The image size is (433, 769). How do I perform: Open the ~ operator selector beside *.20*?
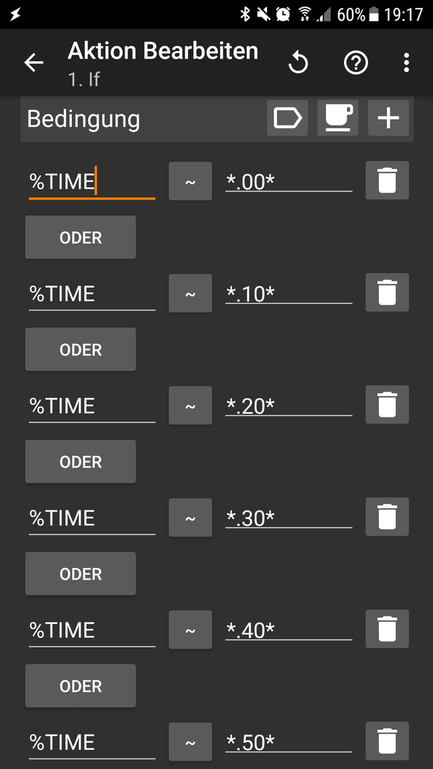tap(190, 405)
